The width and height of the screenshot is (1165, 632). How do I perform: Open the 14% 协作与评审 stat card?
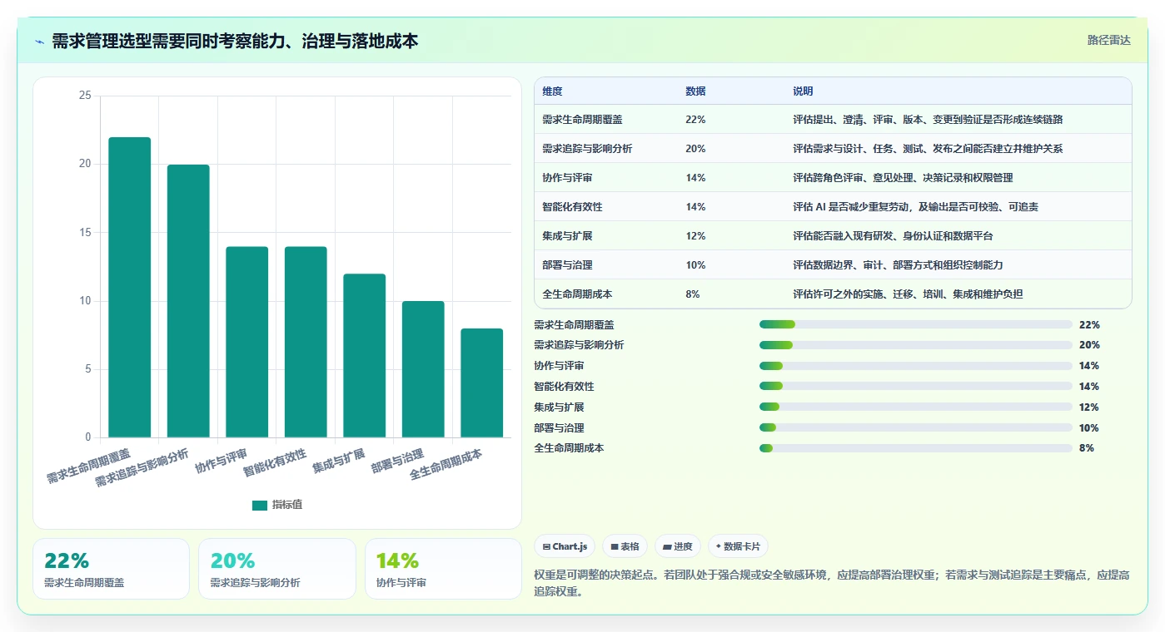[x=443, y=569]
